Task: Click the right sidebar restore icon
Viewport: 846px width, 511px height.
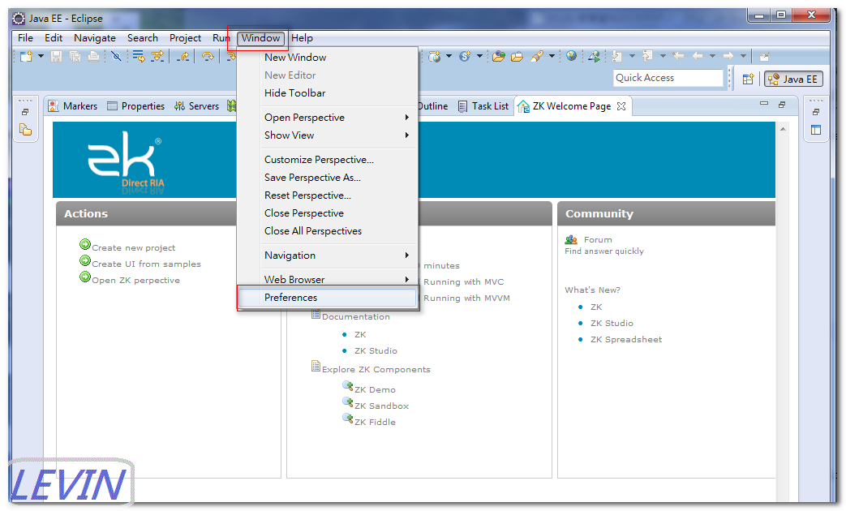Action: 816,112
